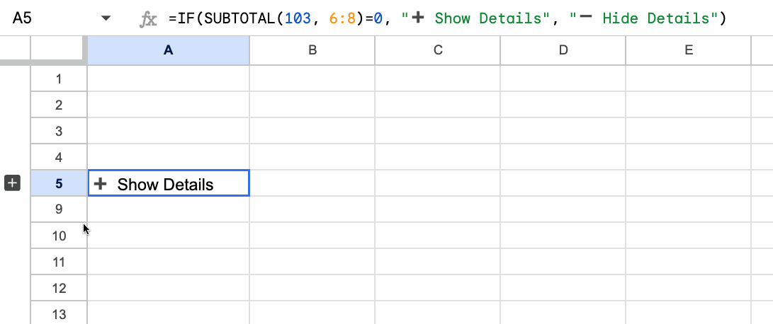Select column A header
Viewport: 773px width, 324px height.
[168, 50]
